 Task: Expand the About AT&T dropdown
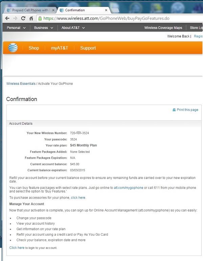[73, 28]
